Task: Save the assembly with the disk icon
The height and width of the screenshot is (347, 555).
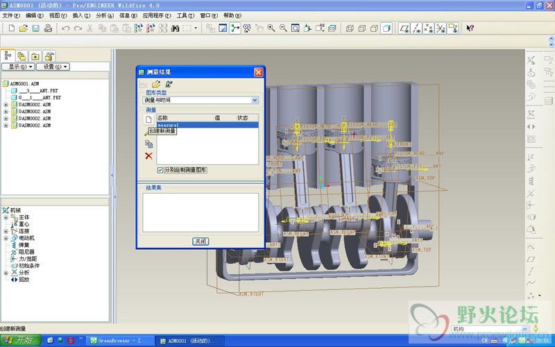Action: tap(36, 28)
